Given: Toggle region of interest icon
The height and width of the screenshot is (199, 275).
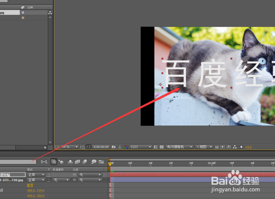Looking at the screenshot, I should (156, 147).
